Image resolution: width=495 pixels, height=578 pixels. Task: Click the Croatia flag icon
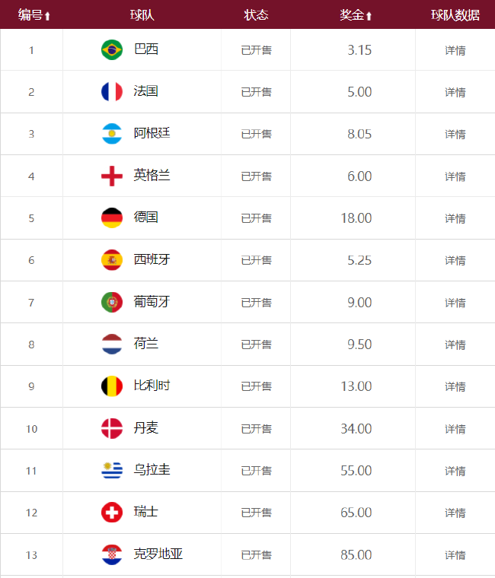[112, 554]
